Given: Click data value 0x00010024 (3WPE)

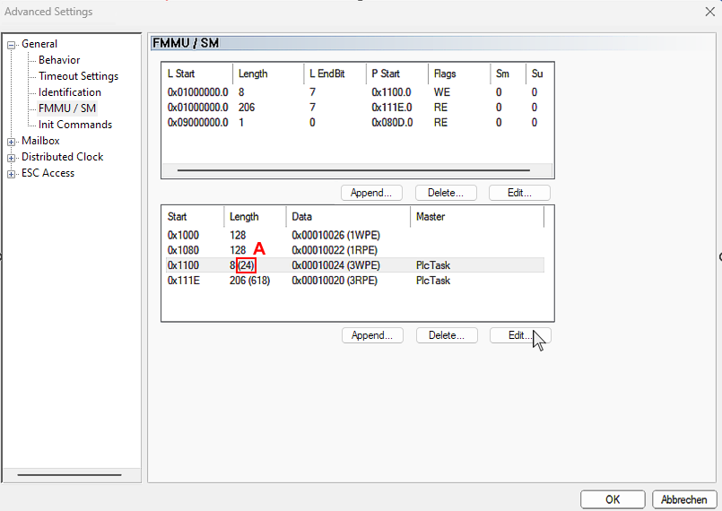Looking at the screenshot, I should point(335,265).
